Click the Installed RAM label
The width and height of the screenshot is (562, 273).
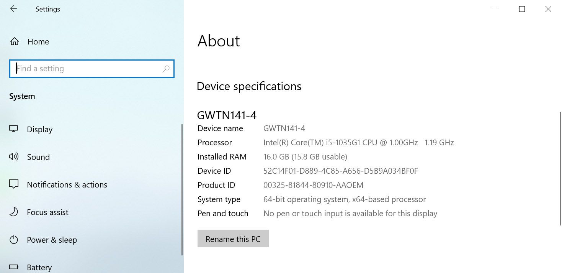pos(222,157)
